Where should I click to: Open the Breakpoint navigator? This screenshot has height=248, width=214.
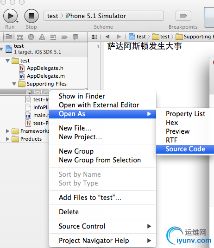[x=64, y=37]
